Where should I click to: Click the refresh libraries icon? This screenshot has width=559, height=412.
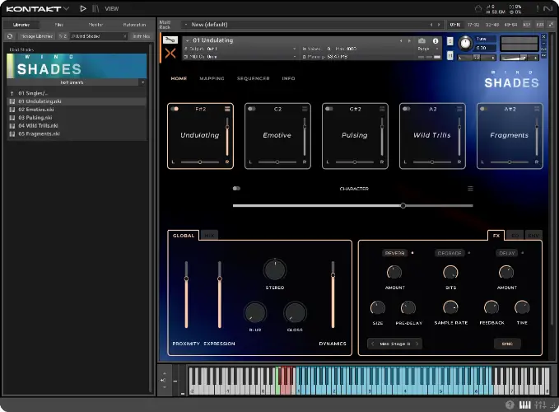[10, 36]
